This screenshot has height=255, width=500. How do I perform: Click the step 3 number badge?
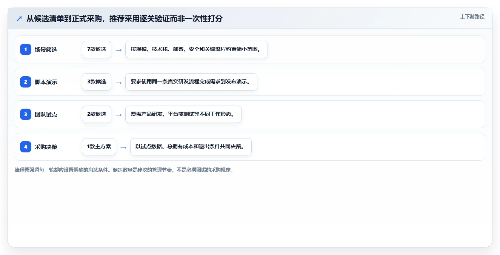26,114
